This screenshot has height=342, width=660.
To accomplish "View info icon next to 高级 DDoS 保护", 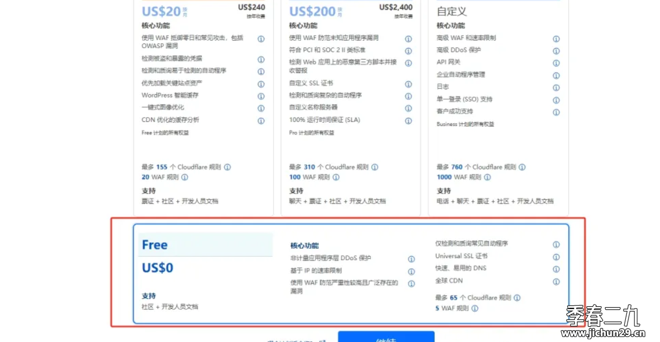I will coord(556,51).
